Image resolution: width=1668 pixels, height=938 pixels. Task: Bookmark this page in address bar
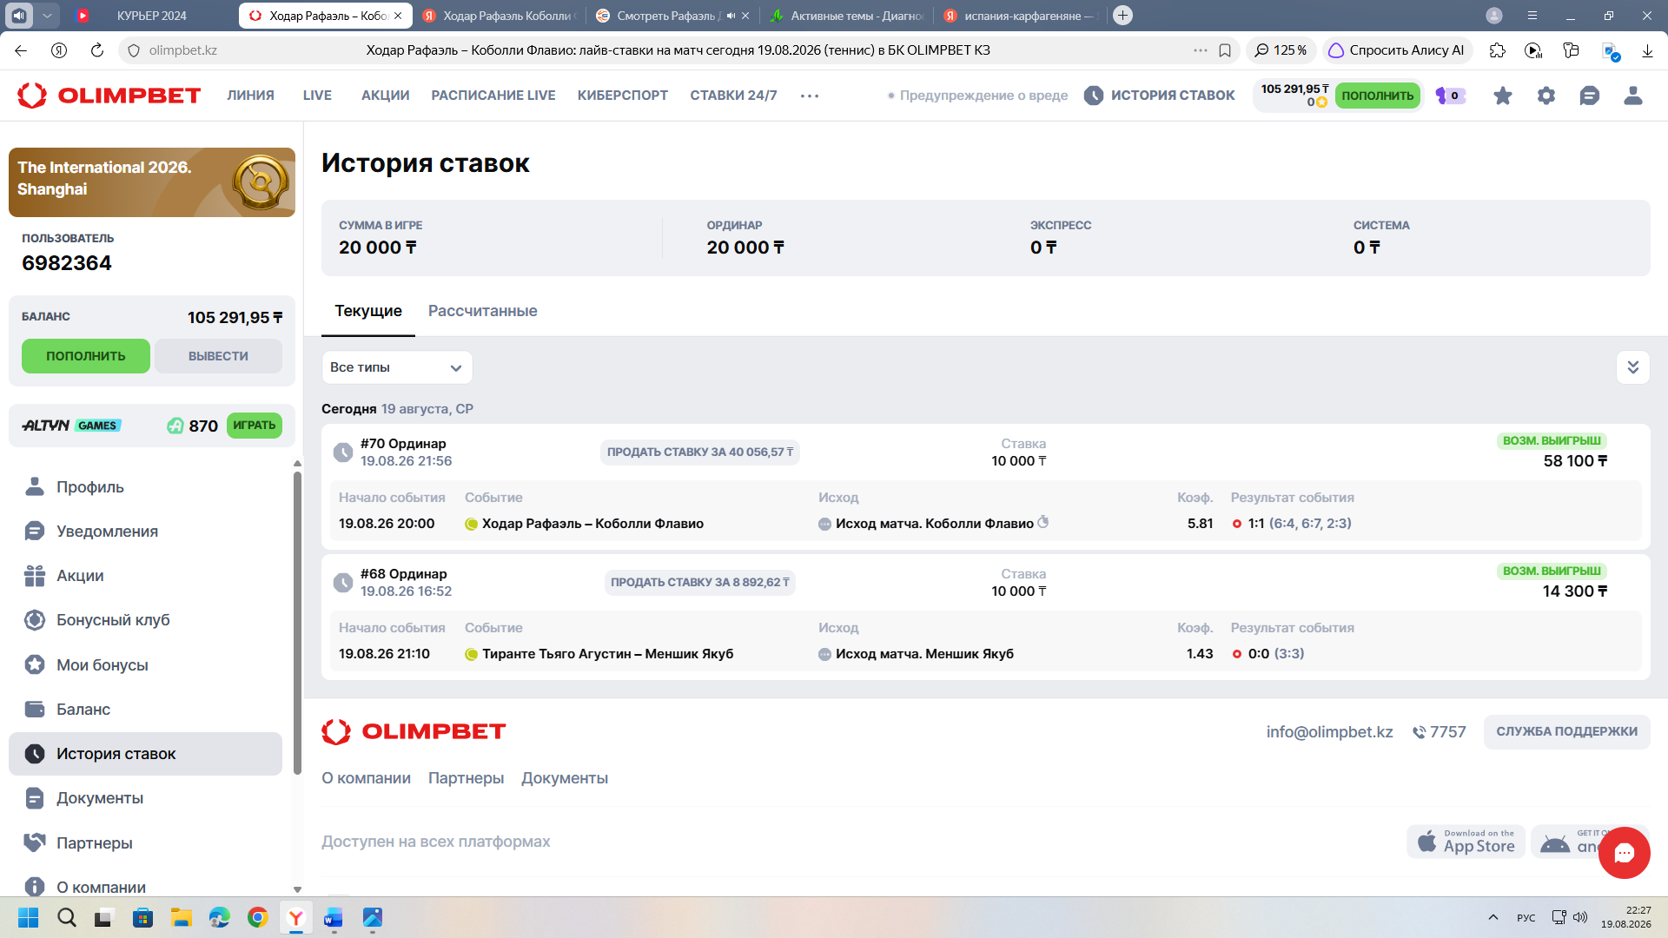[1225, 50]
